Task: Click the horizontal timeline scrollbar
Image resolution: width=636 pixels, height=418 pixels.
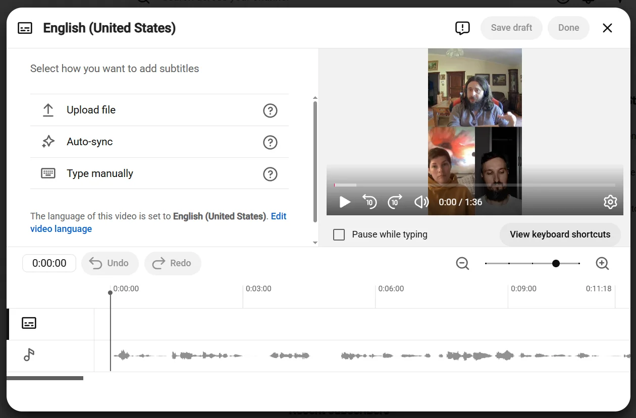Action: (45, 378)
